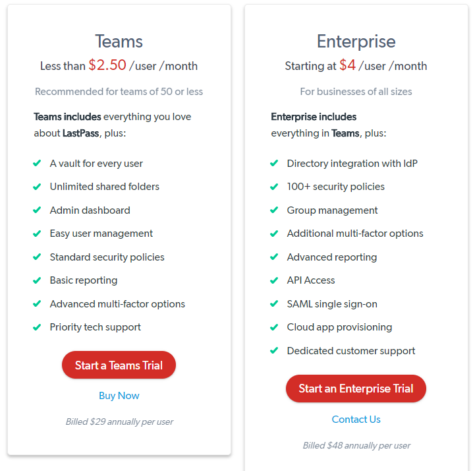The width and height of the screenshot is (473, 471).
Task: Click the checkmark next to Group management
Action: [x=274, y=210]
